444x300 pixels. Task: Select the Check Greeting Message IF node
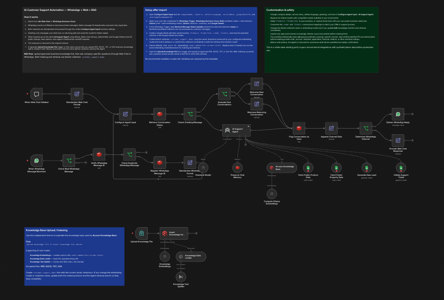coord(190,114)
